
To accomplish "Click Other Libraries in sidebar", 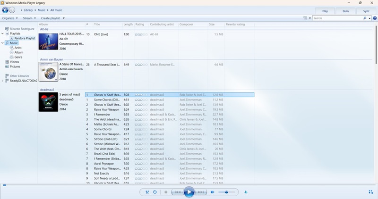I will [19, 76].
